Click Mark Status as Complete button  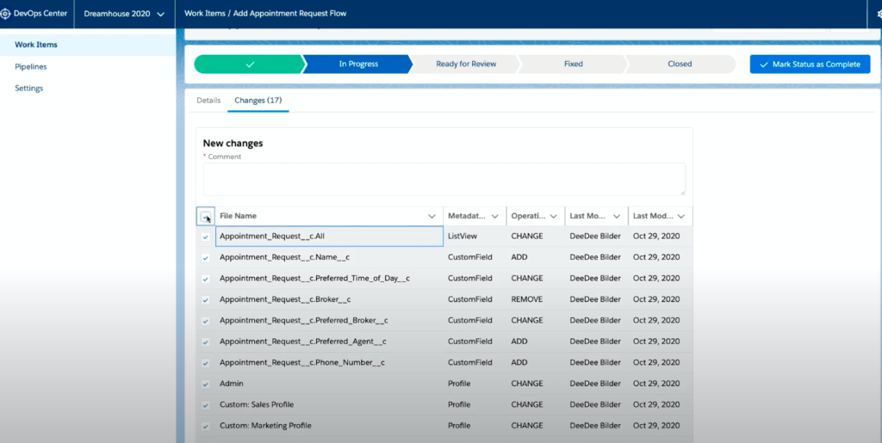[x=810, y=65]
